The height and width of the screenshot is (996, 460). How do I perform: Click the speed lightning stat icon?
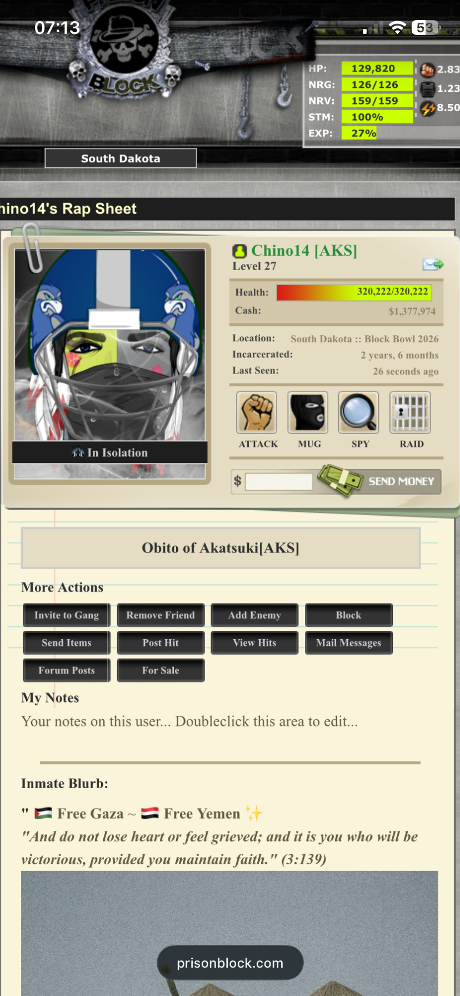[x=427, y=108]
